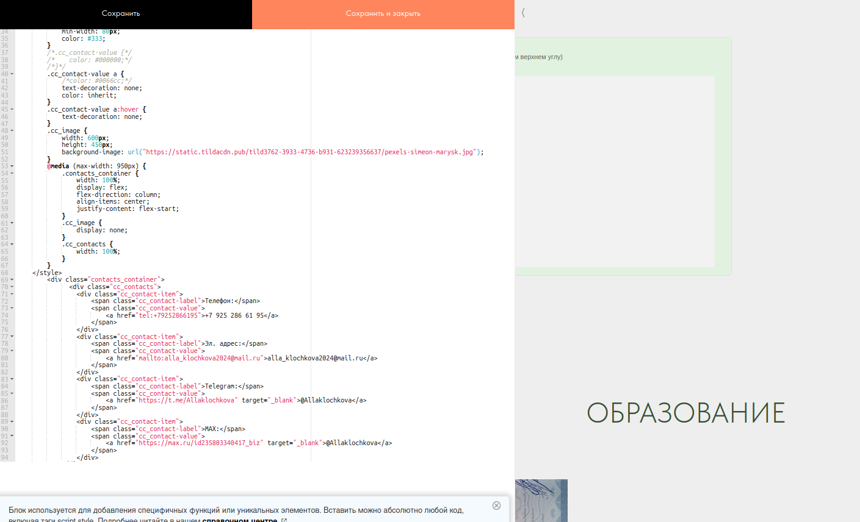Click the "justify-content: flex-start;" line
Screen dimensions: 860x522
128,209
